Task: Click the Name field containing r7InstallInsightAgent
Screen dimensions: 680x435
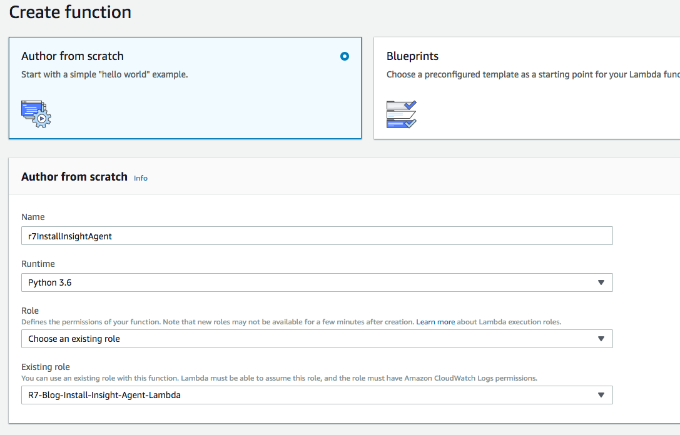Action: pos(317,236)
